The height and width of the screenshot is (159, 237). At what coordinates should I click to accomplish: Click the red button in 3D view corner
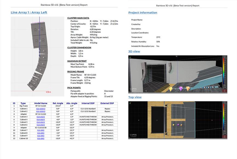click(225, 91)
